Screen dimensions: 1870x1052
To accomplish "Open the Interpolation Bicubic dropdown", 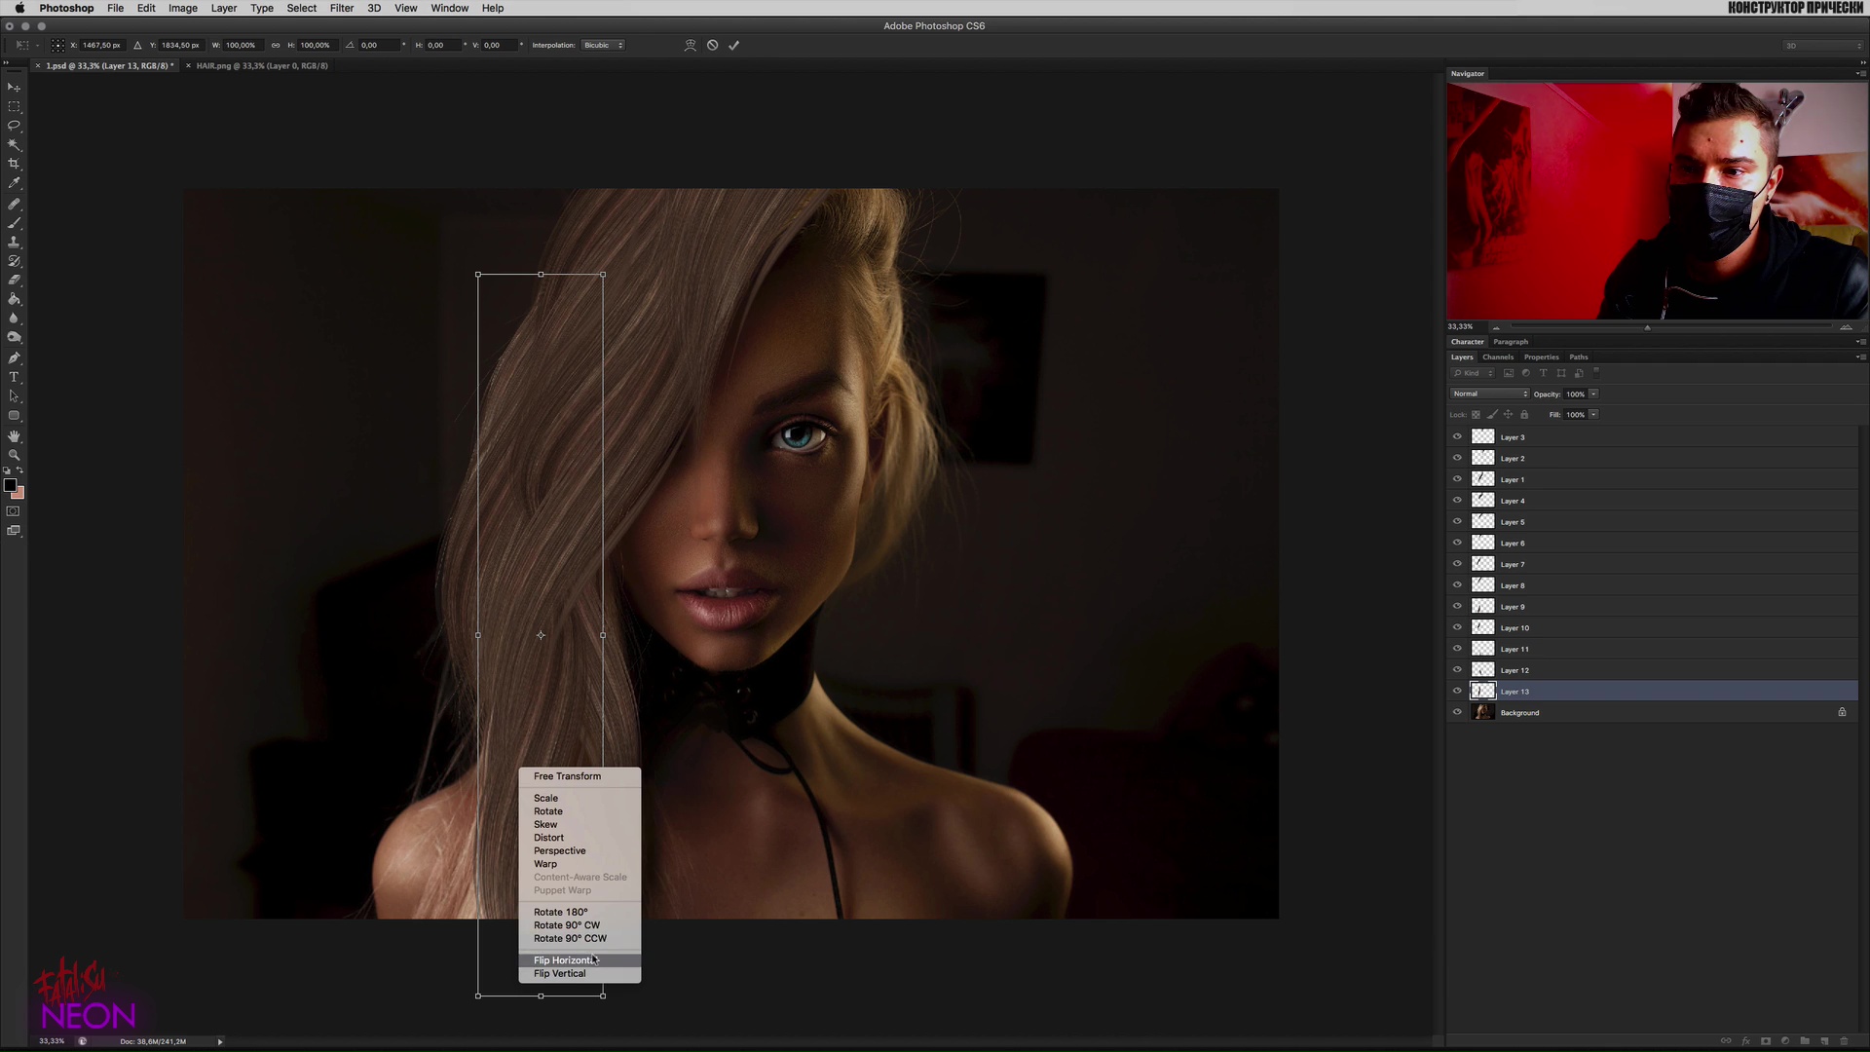I will pos(603,45).
